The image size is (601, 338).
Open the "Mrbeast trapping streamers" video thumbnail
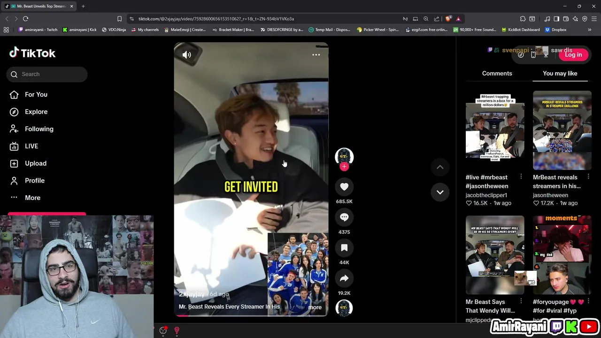click(x=495, y=131)
